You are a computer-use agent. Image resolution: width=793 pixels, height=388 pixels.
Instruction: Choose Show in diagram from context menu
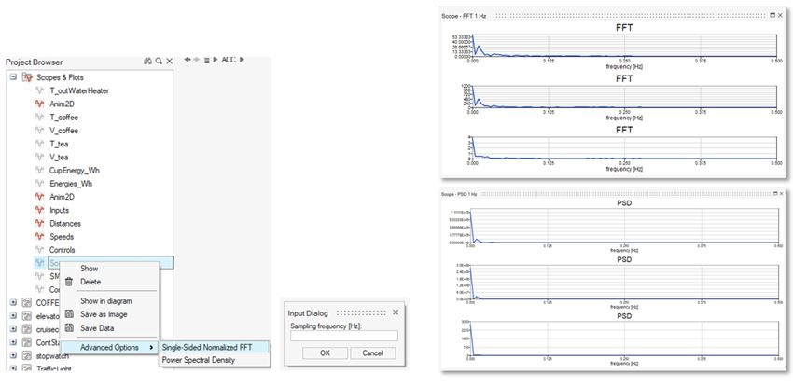tap(105, 300)
